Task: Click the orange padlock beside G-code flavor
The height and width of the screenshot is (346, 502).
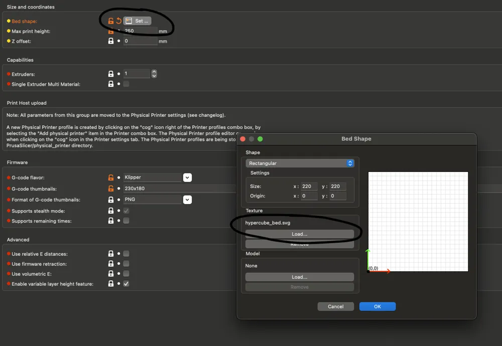Action: [x=111, y=178]
